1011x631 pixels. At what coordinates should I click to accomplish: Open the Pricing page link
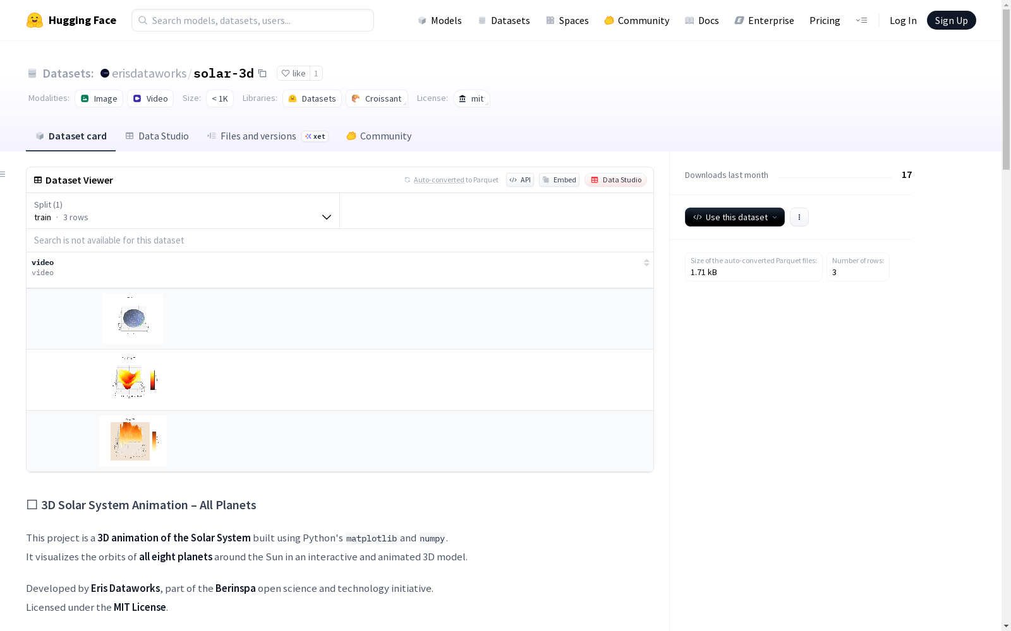(x=825, y=20)
